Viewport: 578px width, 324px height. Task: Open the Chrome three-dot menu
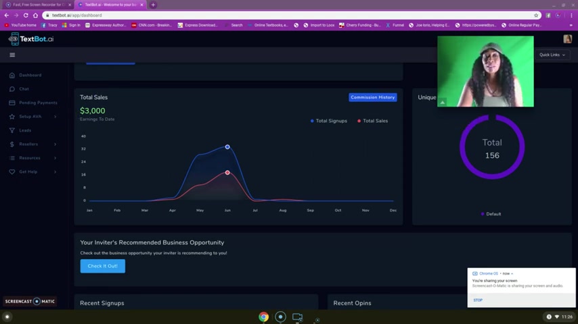point(571,16)
